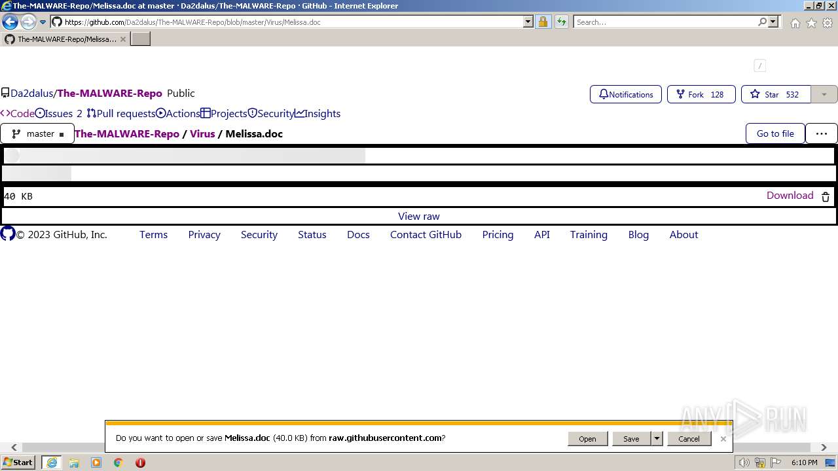Click the Internet Explorer taskbar icon
The width and height of the screenshot is (838, 471).
click(52, 462)
